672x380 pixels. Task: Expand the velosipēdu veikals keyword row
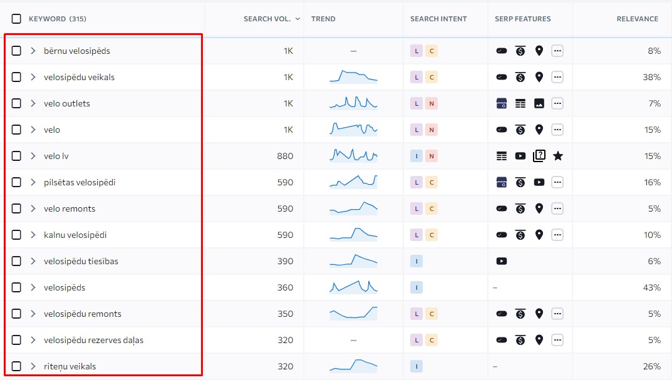[33, 77]
